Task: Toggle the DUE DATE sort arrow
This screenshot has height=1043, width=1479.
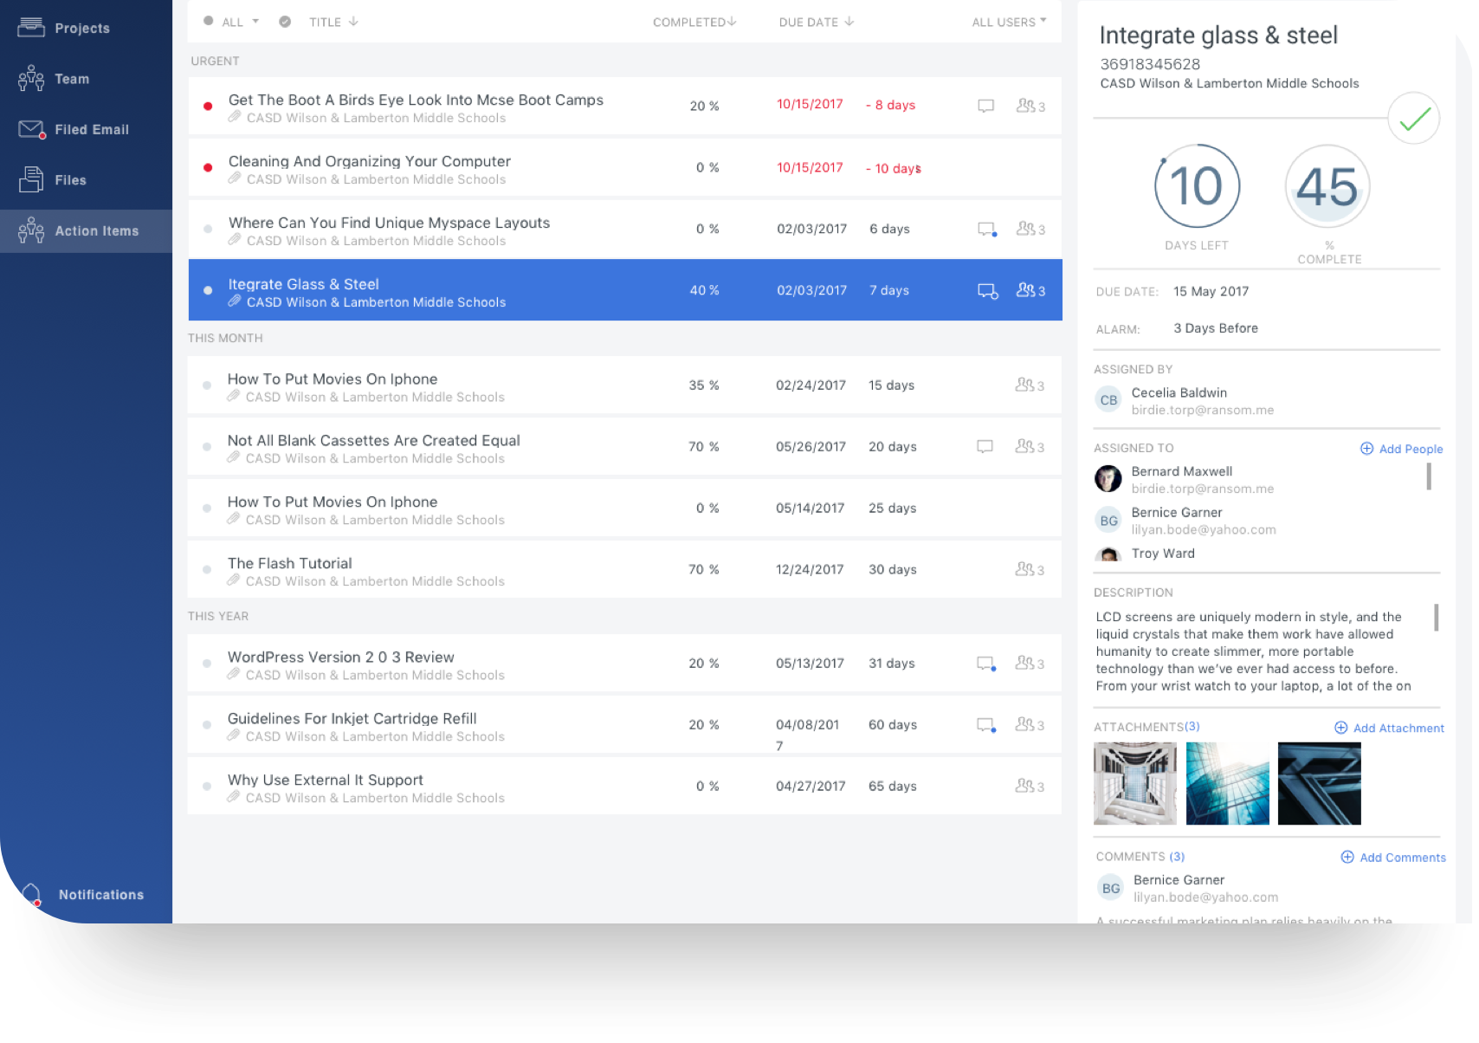Action: coord(848,21)
